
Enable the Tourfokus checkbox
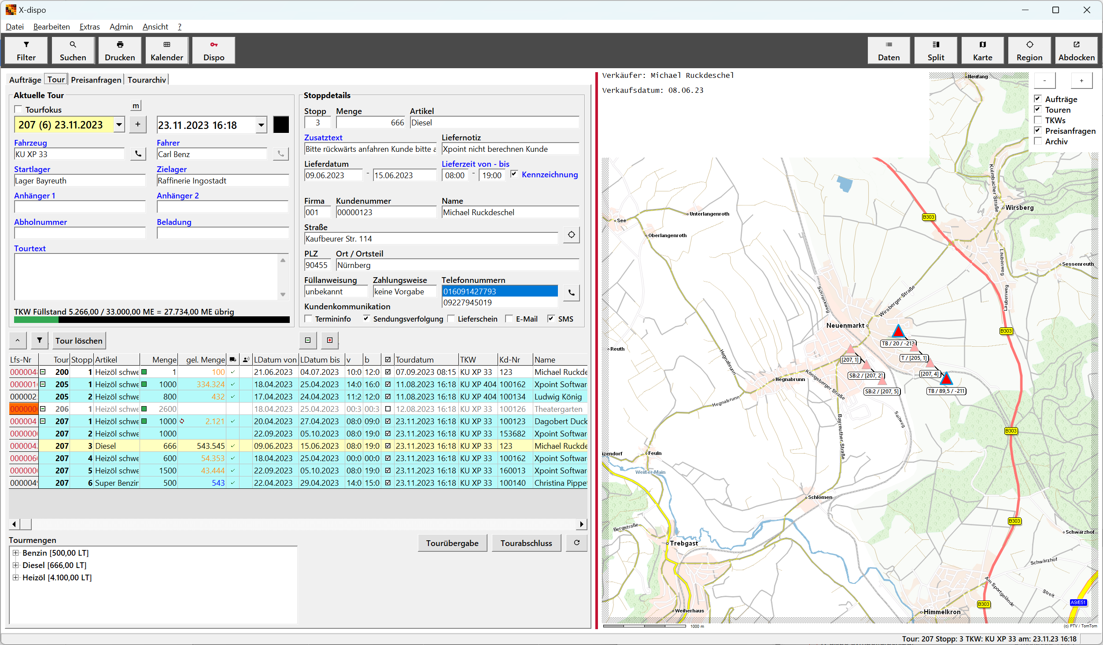(x=18, y=110)
